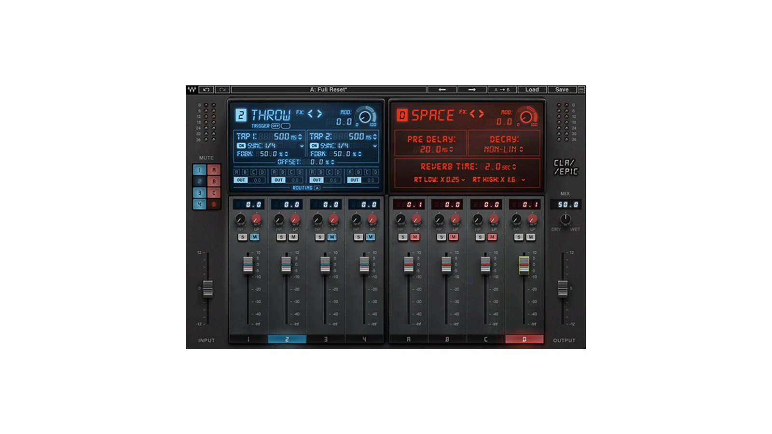Select delay channel 3 tab

click(x=326, y=339)
